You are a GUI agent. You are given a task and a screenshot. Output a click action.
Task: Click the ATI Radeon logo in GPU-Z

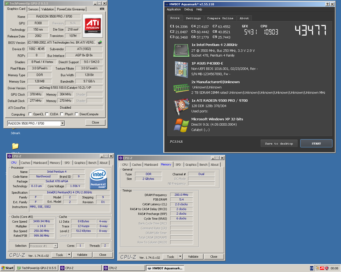[93, 25]
